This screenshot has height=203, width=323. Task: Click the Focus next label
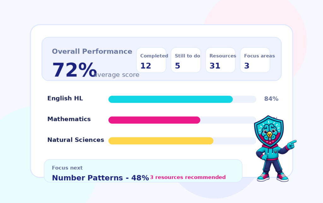click(x=67, y=168)
